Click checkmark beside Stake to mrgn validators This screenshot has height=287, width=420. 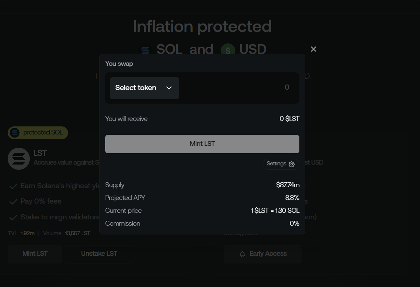coord(13,218)
